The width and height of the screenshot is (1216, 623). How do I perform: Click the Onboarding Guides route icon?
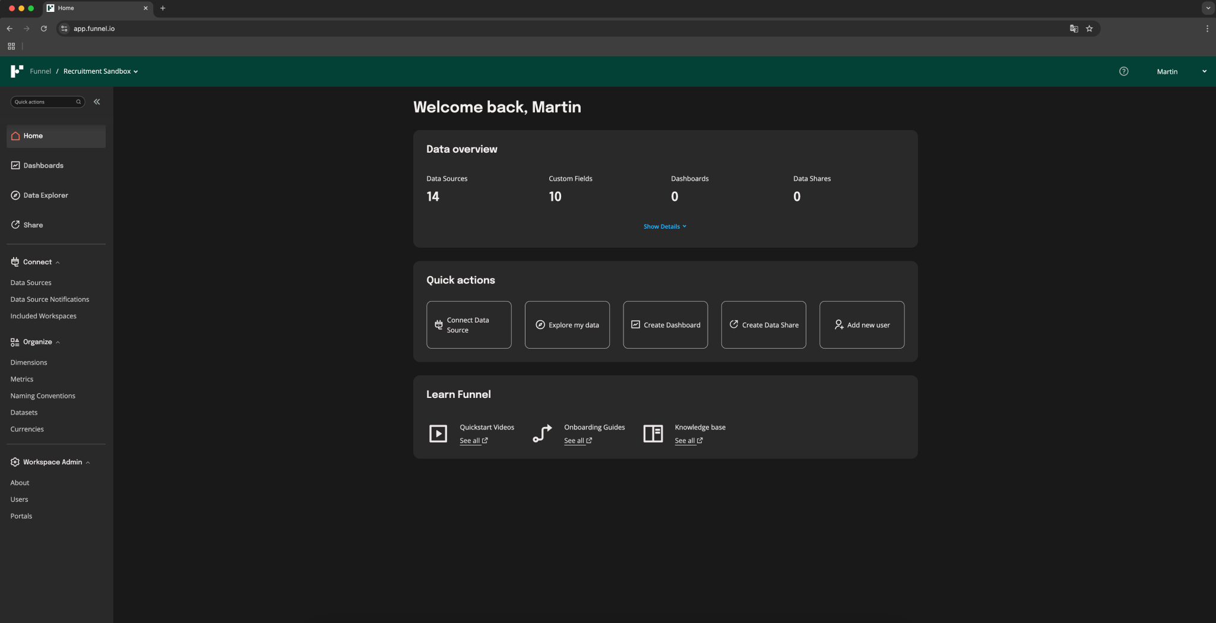click(x=541, y=434)
